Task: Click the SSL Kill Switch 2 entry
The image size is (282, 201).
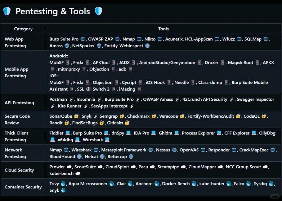Action: click(x=93, y=89)
